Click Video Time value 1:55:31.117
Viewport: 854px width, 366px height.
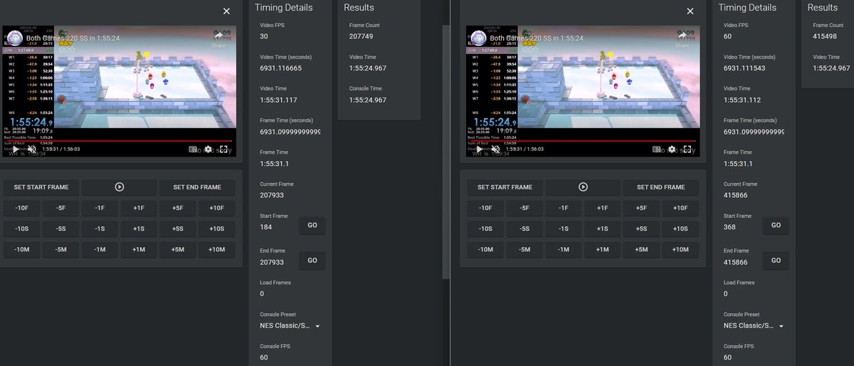(279, 100)
